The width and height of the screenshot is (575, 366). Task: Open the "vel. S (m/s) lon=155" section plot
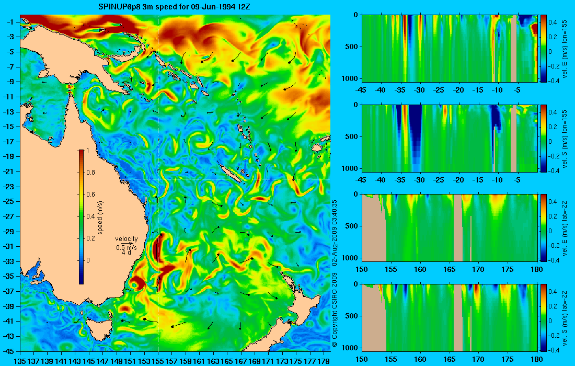pos(450,138)
